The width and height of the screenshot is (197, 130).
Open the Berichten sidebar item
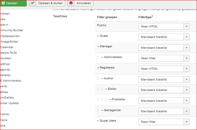(x=5, y=14)
